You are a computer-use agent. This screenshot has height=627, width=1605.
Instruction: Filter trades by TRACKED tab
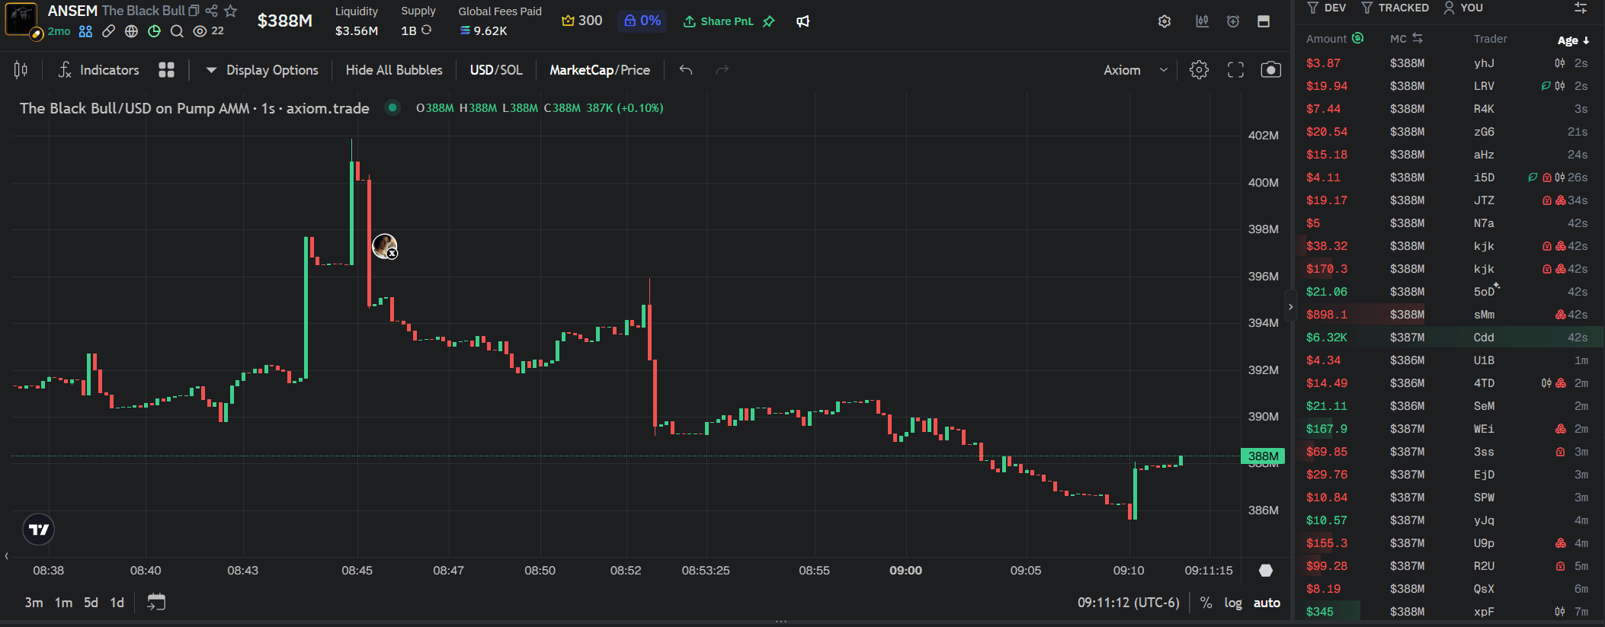tap(1395, 8)
